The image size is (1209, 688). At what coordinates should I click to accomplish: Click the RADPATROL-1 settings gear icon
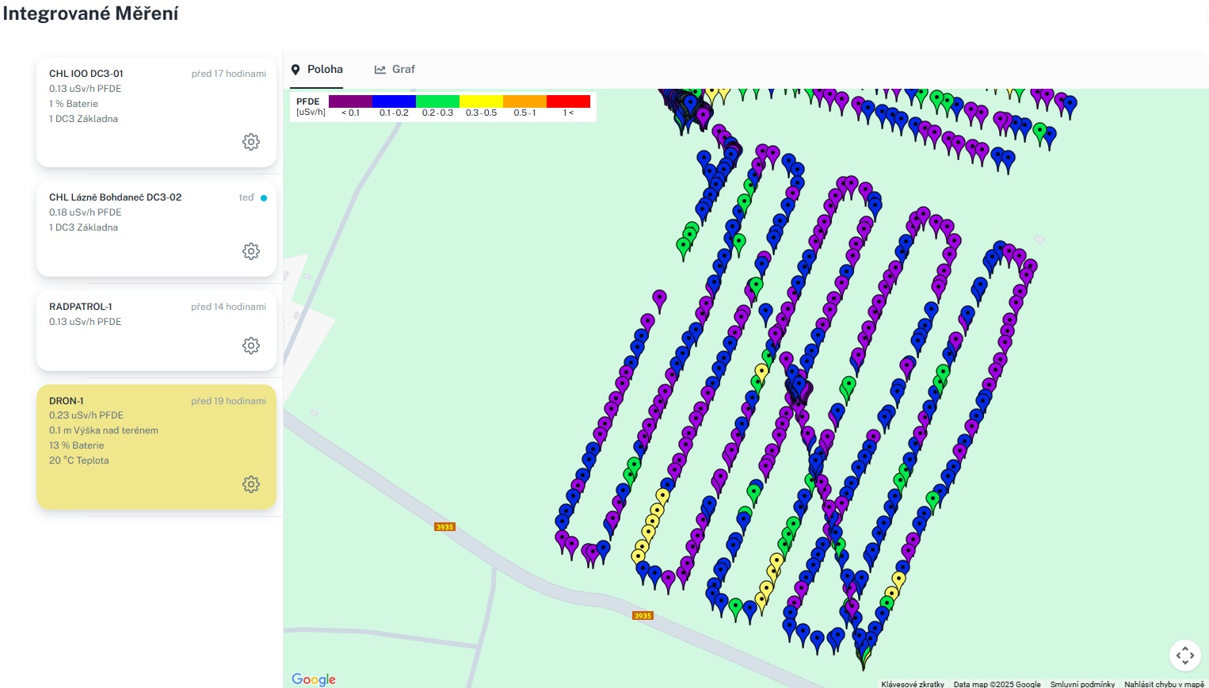click(251, 346)
